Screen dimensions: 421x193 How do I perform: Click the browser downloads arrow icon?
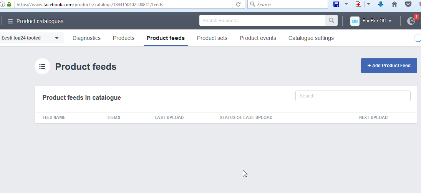click(x=381, y=5)
